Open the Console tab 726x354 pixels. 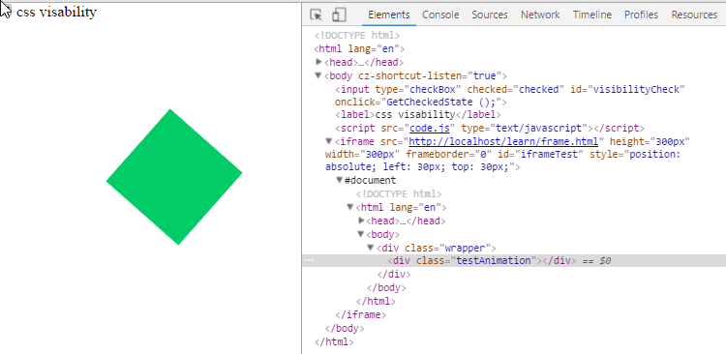point(440,15)
